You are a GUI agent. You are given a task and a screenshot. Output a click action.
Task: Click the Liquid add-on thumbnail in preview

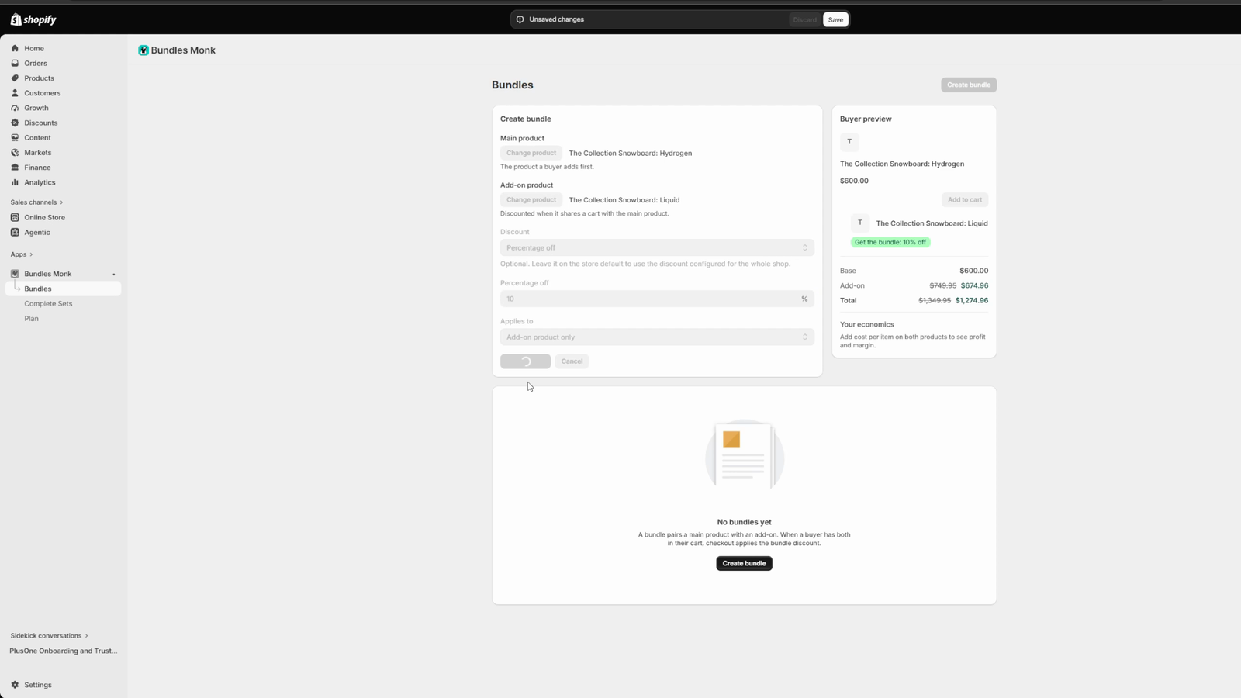coord(860,223)
